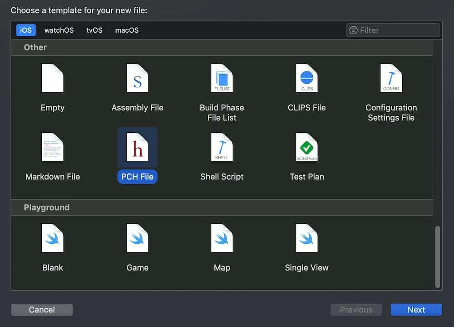This screenshot has height=327, width=454.
Task: Choose the Game playground icon
Action: pyautogui.click(x=137, y=238)
